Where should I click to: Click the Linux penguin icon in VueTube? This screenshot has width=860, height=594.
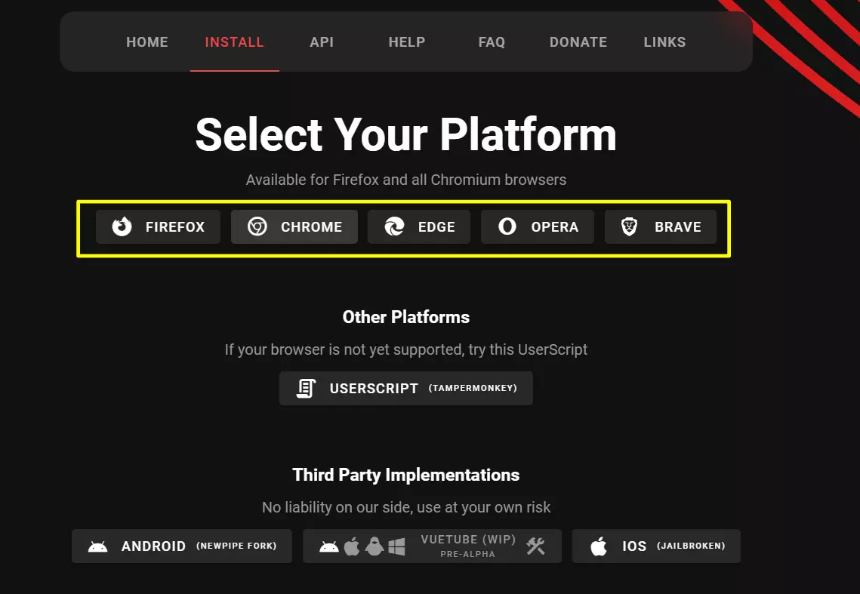click(x=374, y=546)
